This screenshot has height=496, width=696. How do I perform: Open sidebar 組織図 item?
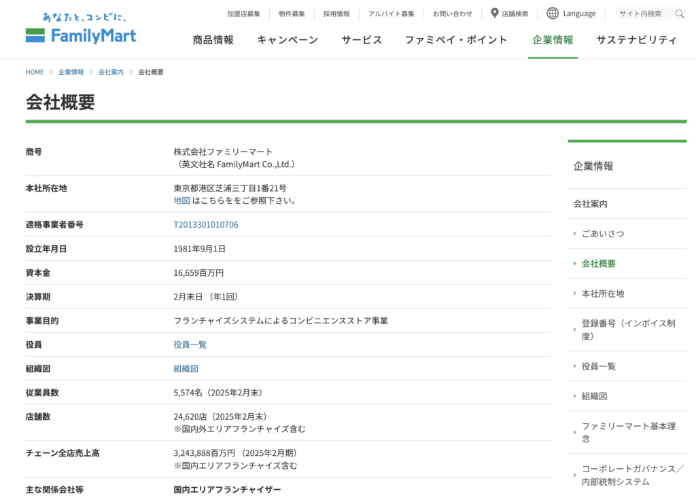pos(594,396)
